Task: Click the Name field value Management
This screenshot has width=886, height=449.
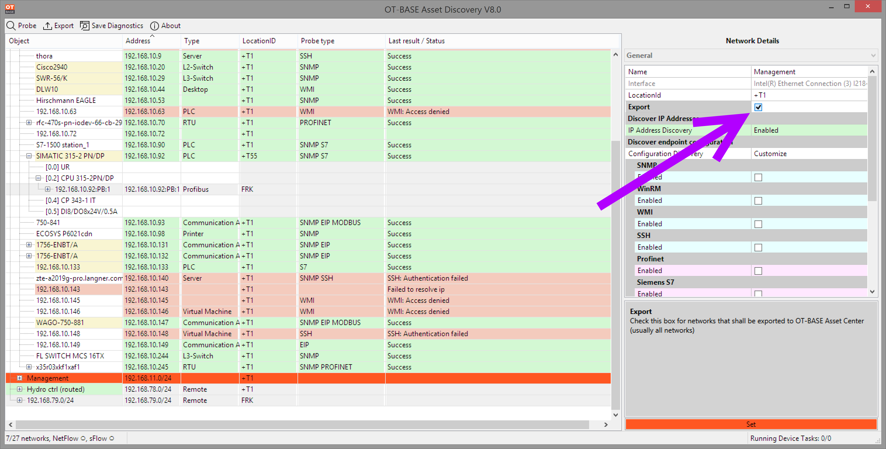Action: 809,72
